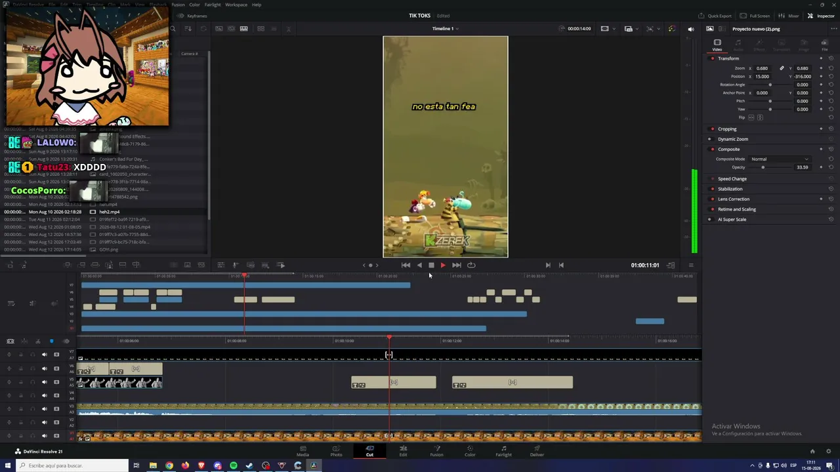Toggle the Stabilization enable switch

(x=713, y=189)
